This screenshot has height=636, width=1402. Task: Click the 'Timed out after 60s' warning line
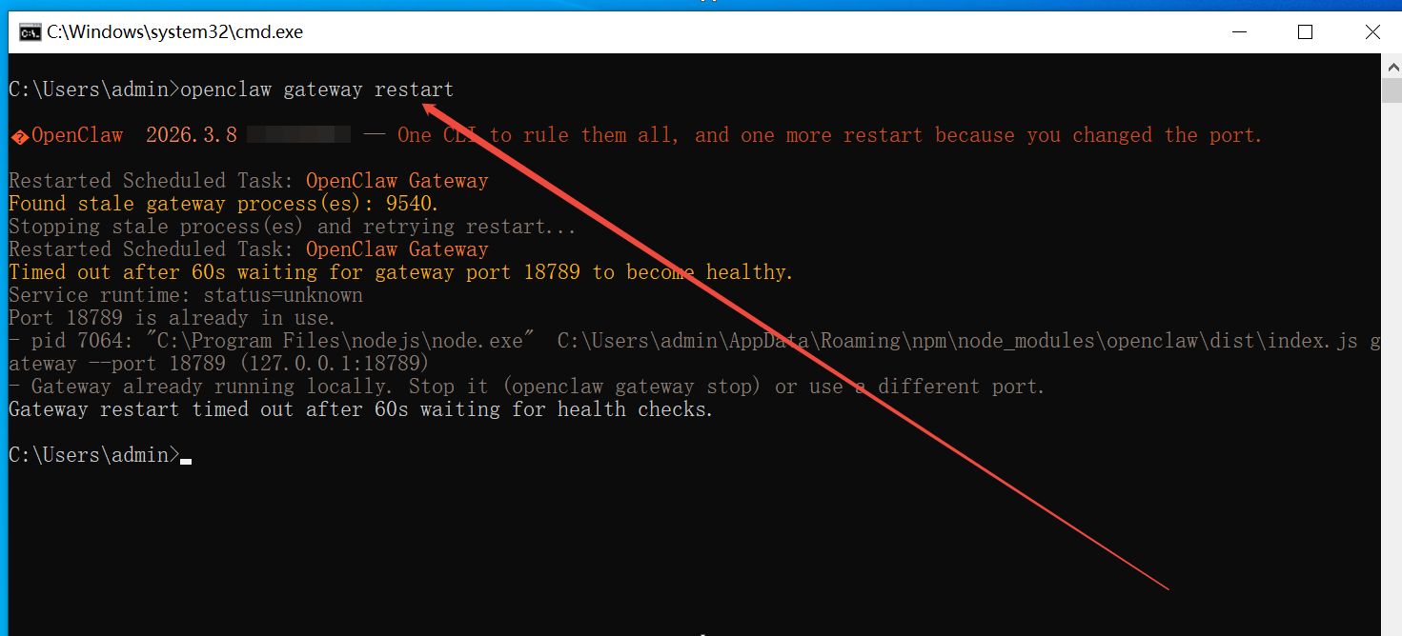pos(400,272)
